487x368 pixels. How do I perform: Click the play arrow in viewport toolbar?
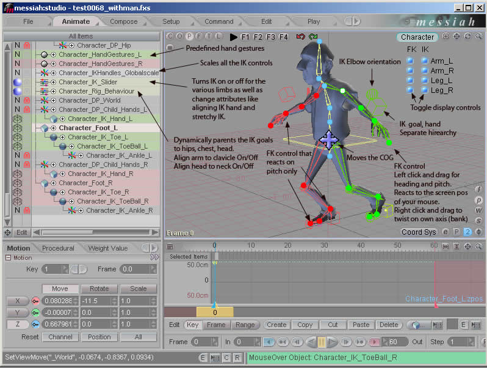233,37
